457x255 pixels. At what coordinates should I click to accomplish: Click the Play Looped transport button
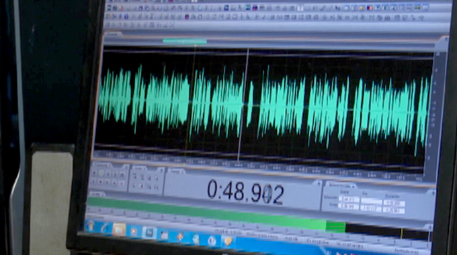(122, 175)
